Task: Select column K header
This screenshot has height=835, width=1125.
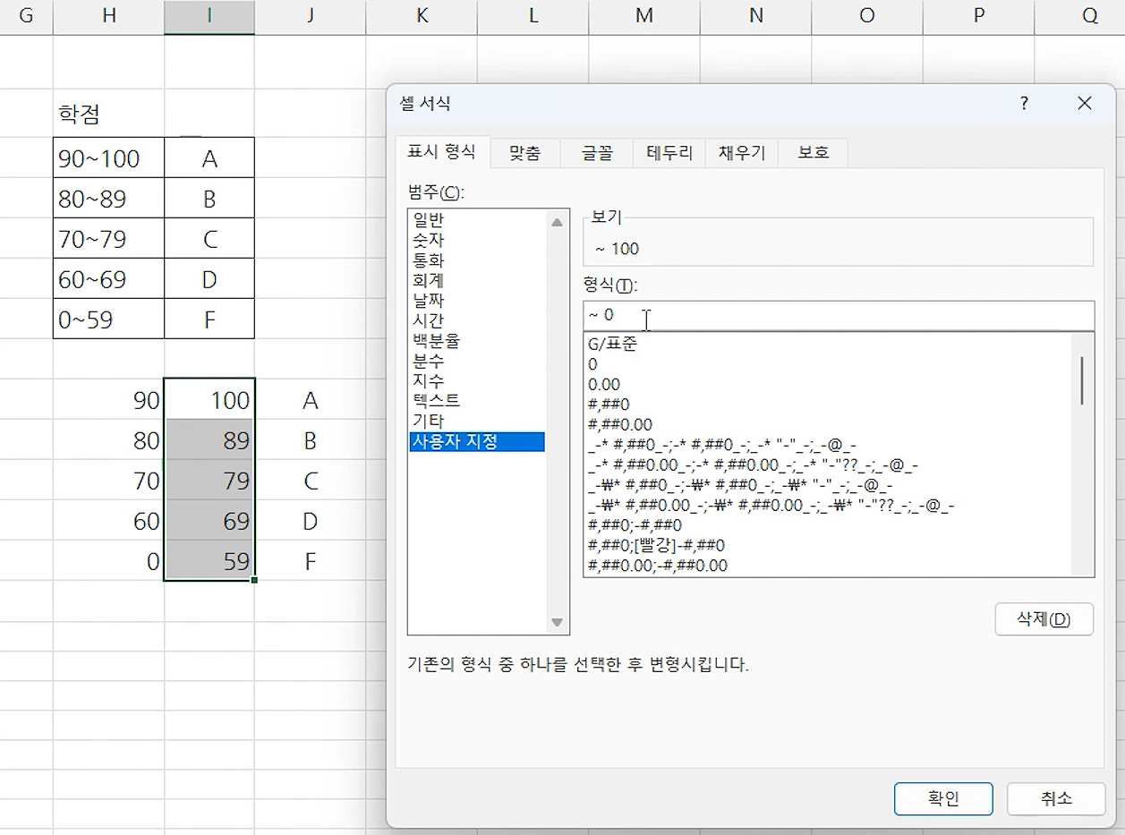Action: (x=422, y=15)
